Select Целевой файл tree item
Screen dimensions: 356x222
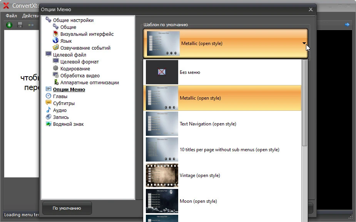point(70,55)
